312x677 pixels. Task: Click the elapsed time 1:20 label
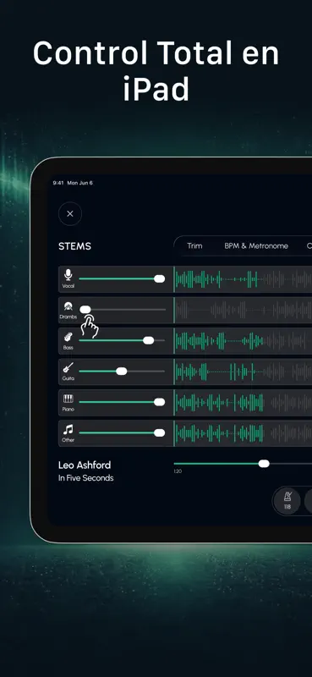pyautogui.click(x=178, y=471)
